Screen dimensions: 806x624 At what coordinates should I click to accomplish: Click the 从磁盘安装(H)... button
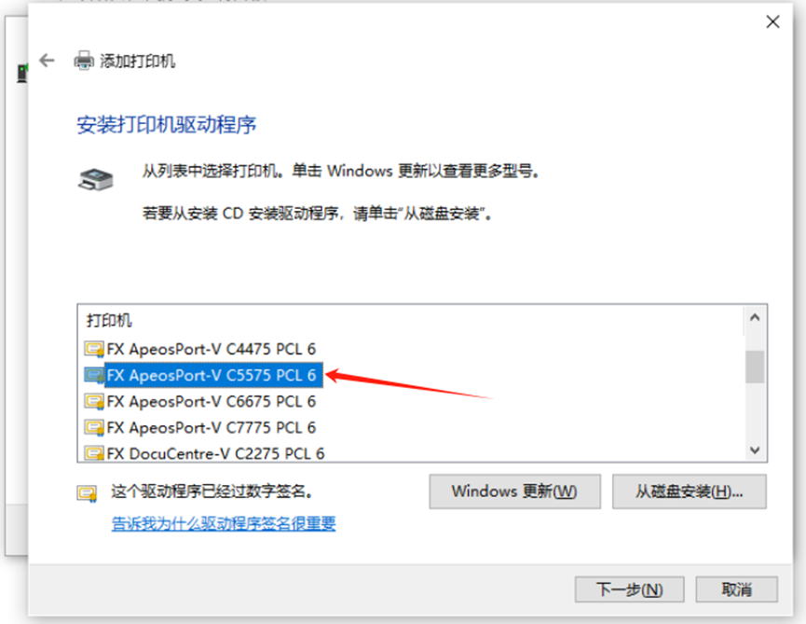[x=689, y=492]
